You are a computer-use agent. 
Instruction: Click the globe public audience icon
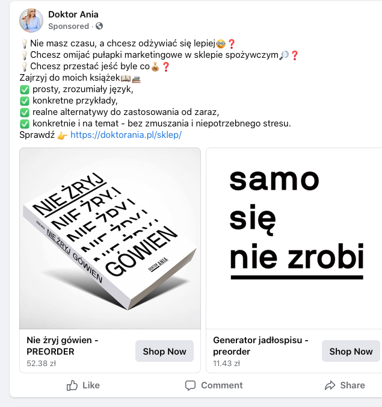99,26
